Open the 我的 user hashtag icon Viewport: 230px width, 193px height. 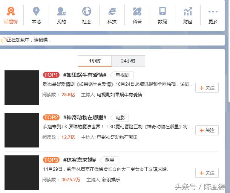click(x=61, y=11)
